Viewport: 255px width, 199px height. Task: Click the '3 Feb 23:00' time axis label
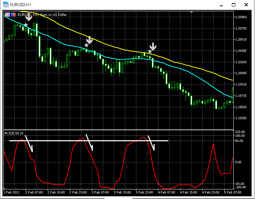tap(145, 192)
